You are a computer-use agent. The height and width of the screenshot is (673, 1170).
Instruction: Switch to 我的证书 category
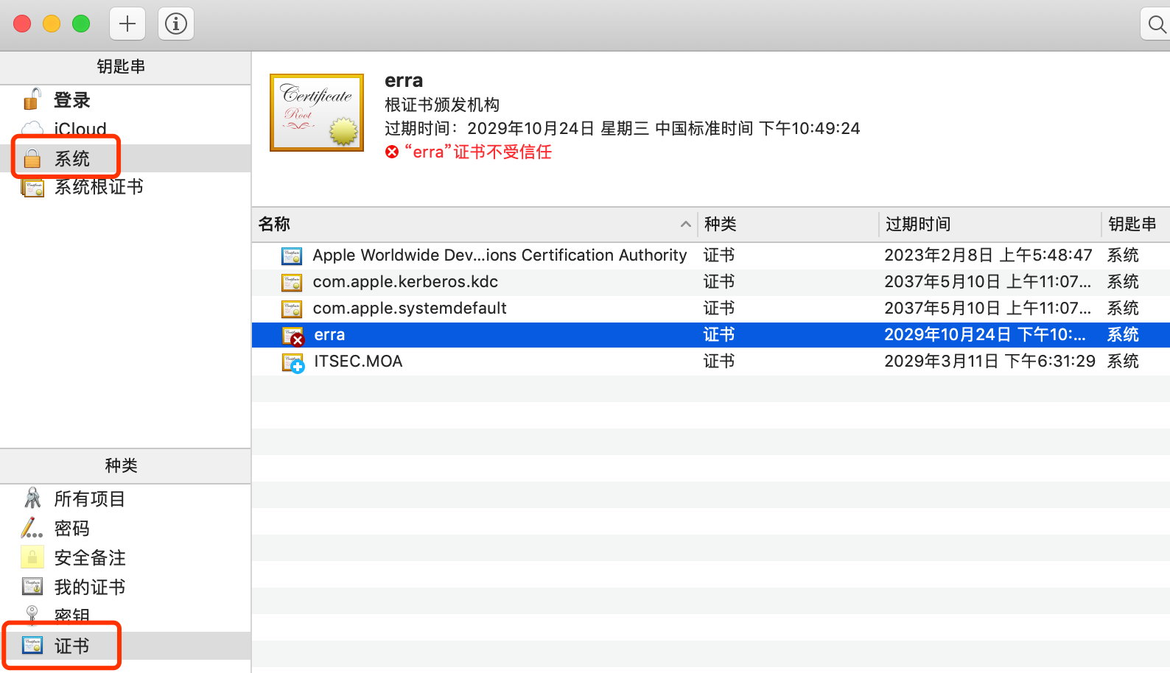[x=89, y=588]
